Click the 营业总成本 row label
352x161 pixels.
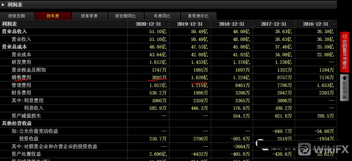point(14,47)
